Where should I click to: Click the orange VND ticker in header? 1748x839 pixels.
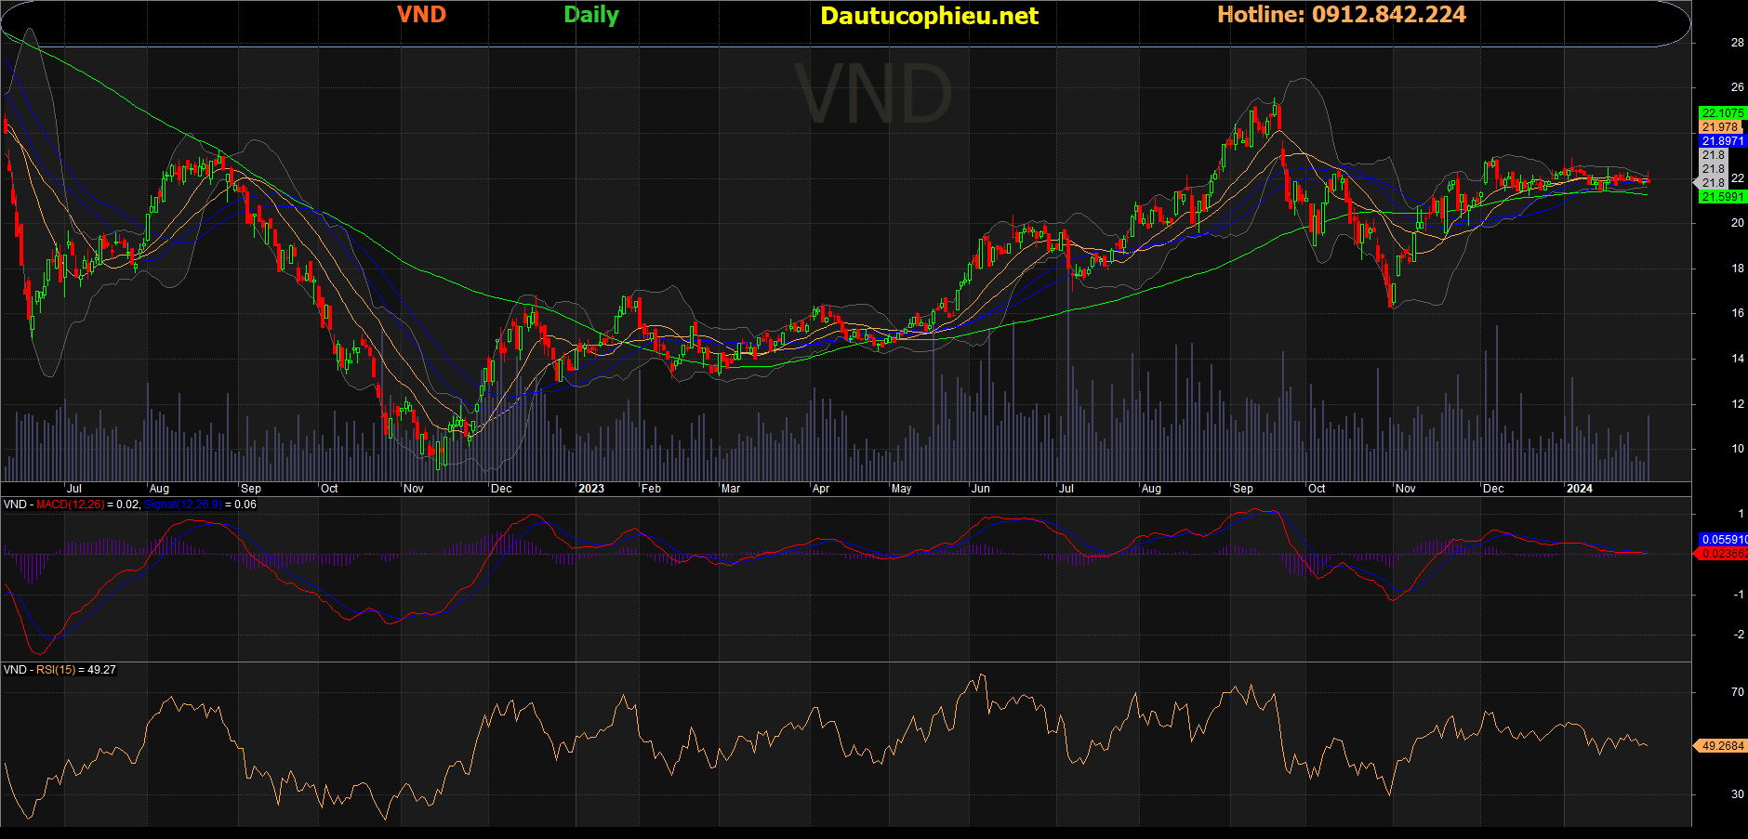coord(421,15)
